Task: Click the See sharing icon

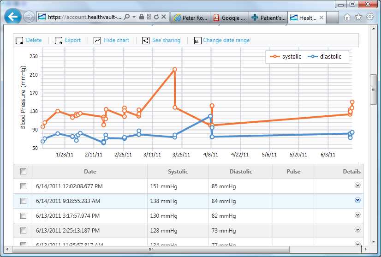Action: [146, 40]
